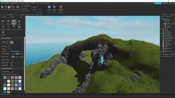Set Pivot Position to Top
The image size is (175, 98).
pos(21,54)
